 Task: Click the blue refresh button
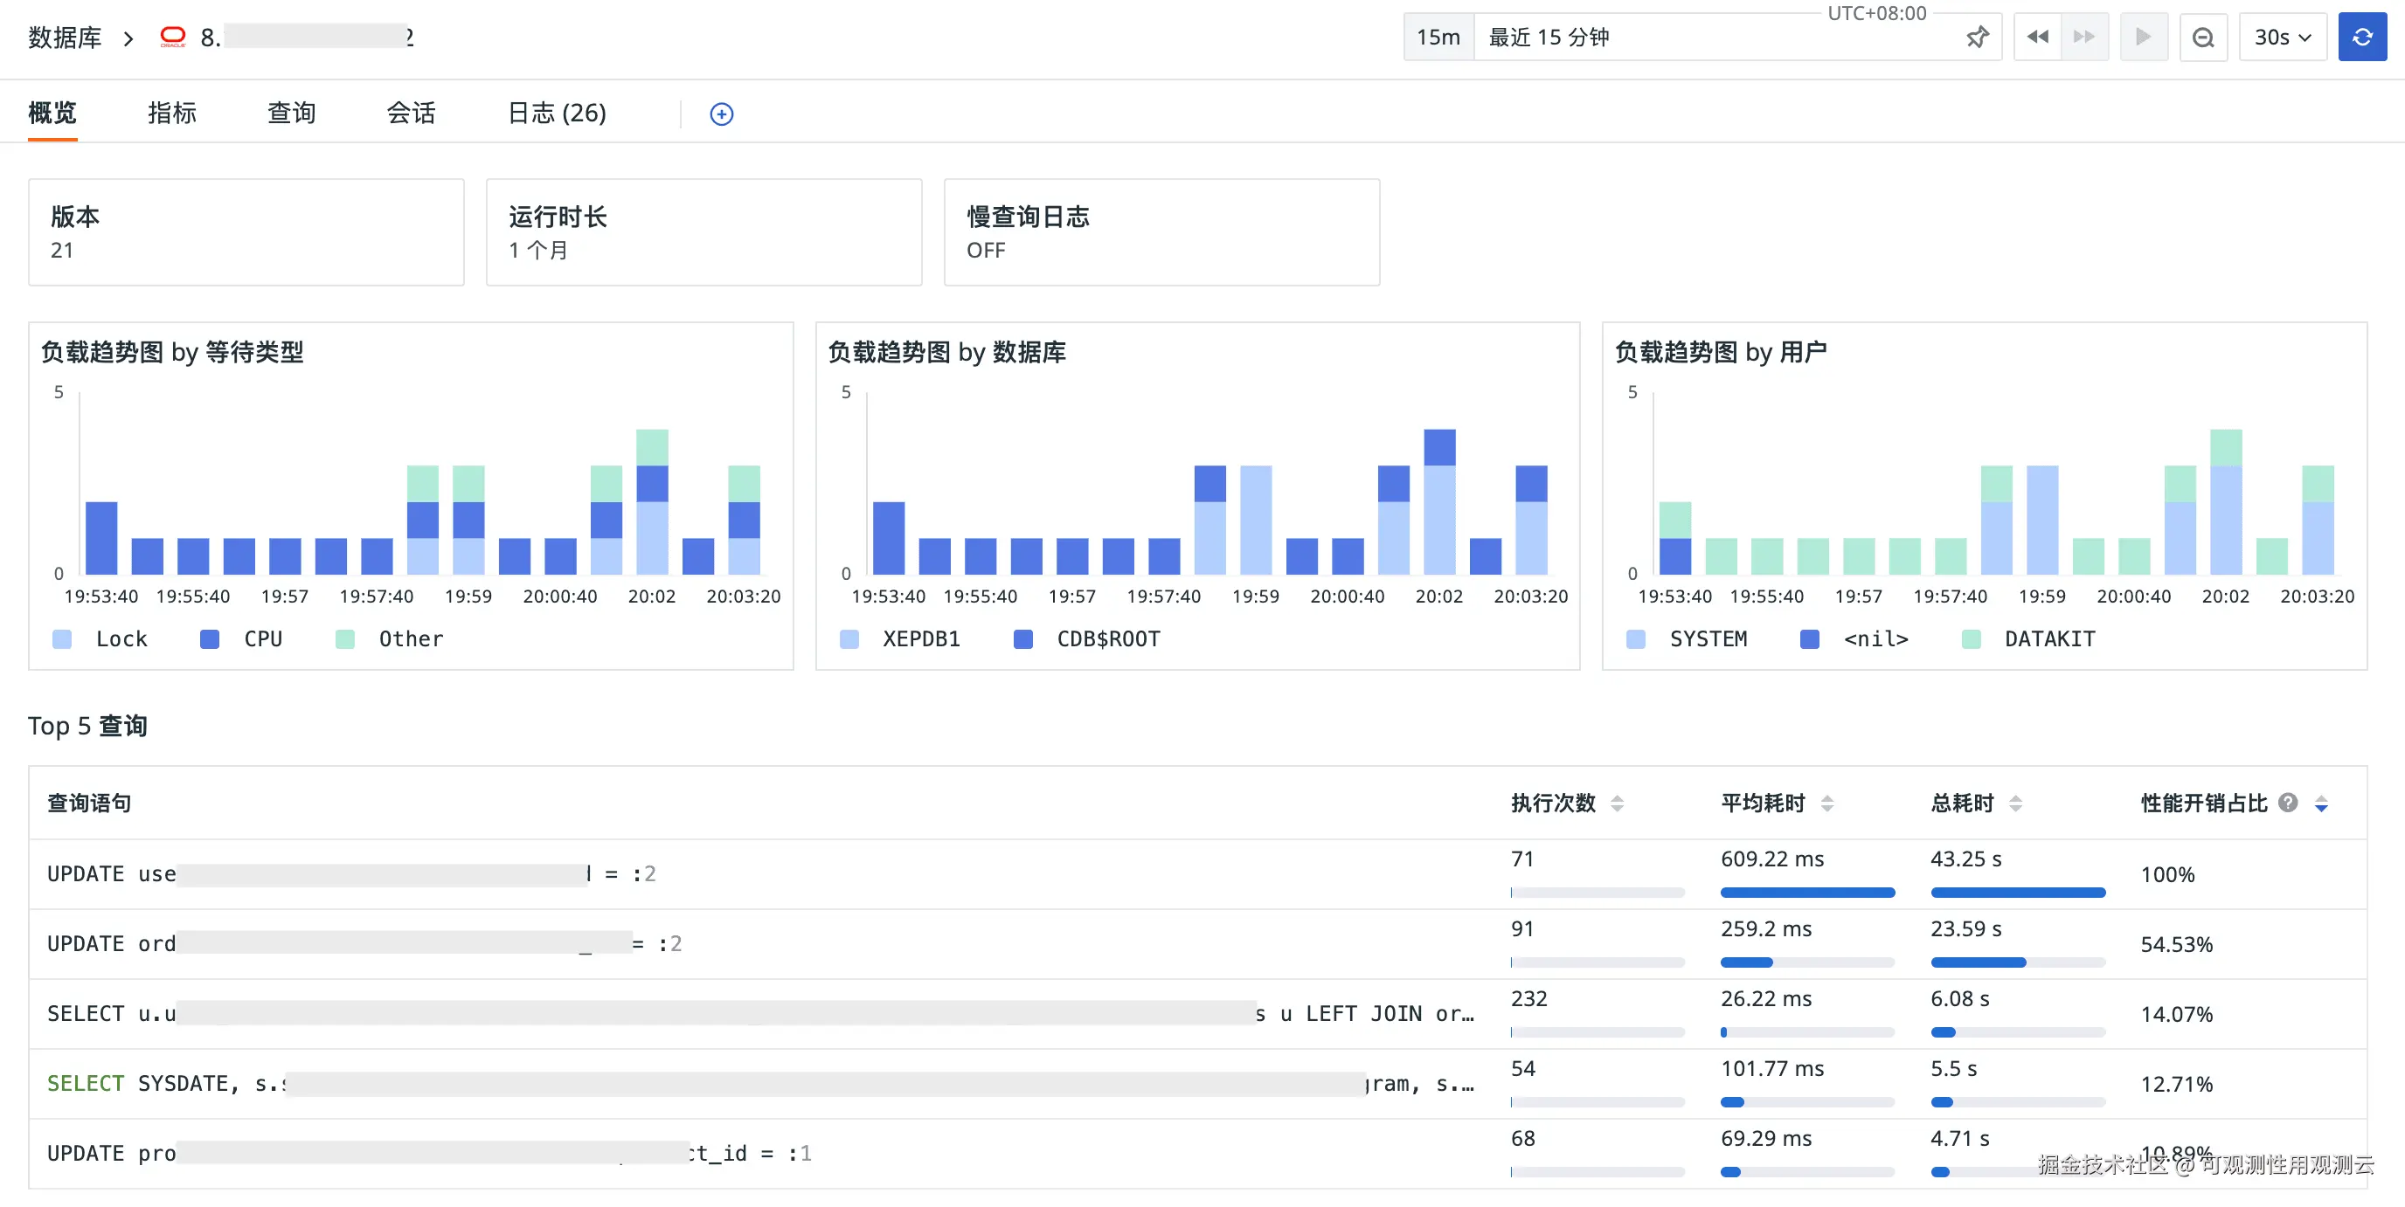[2361, 38]
